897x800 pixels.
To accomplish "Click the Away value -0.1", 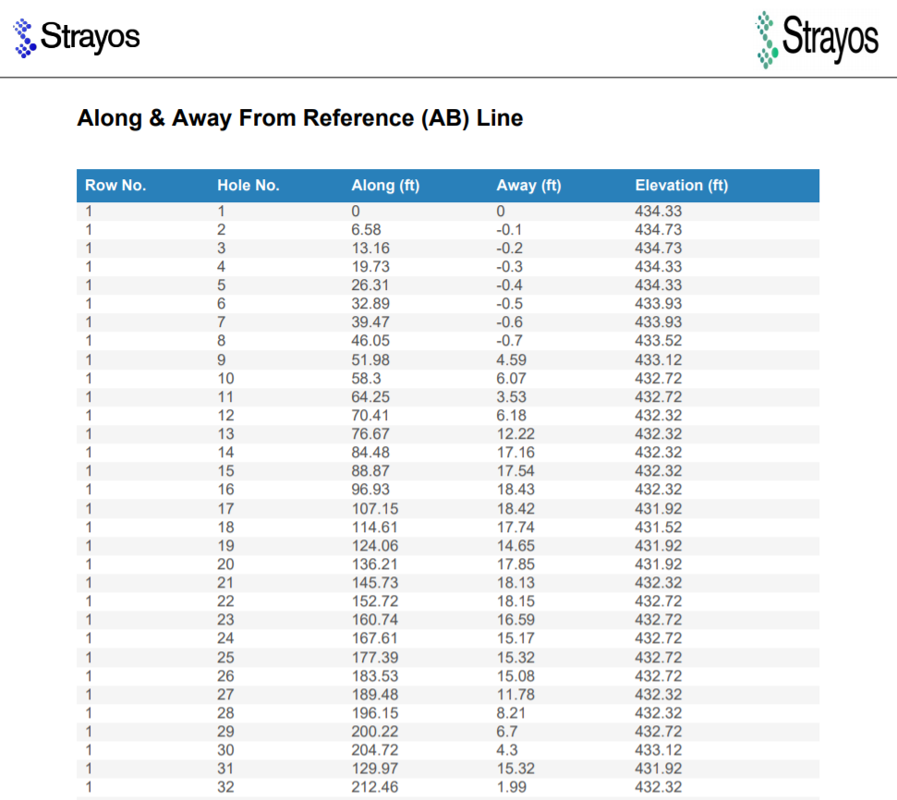I will click(x=509, y=230).
